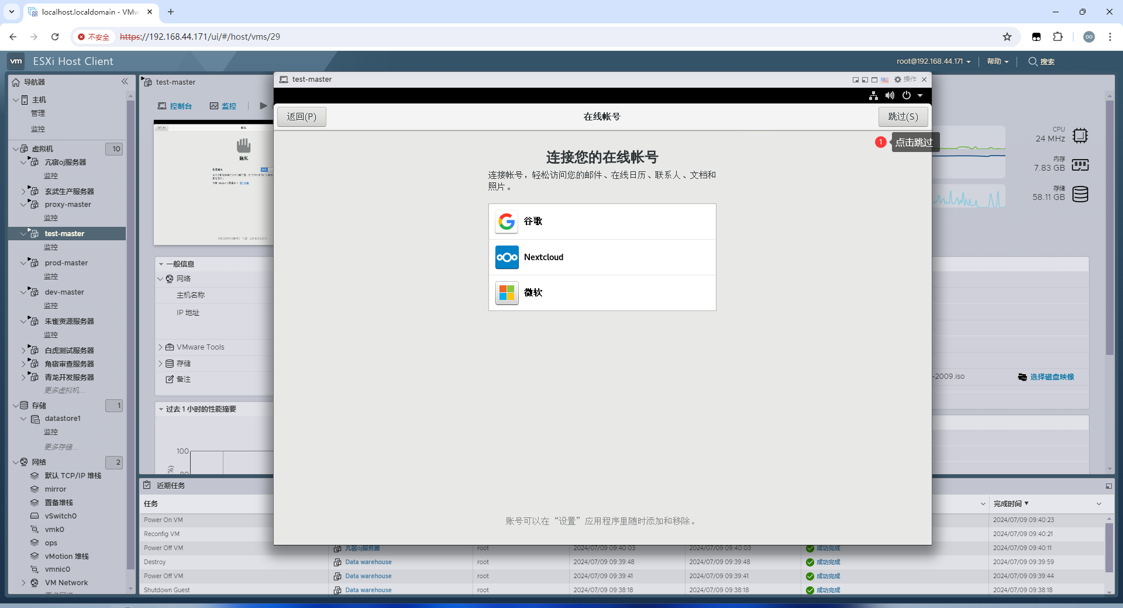Click the 任务 column header
Image resolution: width=1123 pixels, height=608 pixels.
(x=151, y=504)
